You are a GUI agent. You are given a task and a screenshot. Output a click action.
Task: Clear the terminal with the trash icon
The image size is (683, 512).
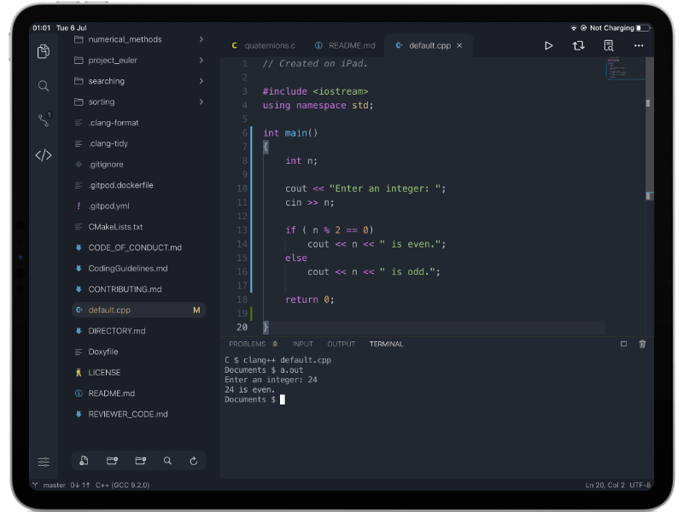pyautogui.click(x=642, y=343)
